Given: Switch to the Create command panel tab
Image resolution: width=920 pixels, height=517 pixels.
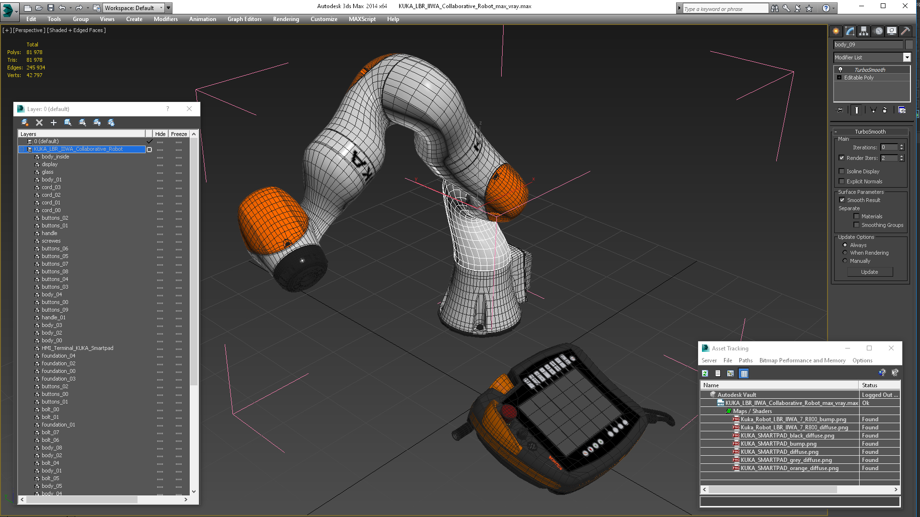Looking at the screenshot, I should click(836, 31).
